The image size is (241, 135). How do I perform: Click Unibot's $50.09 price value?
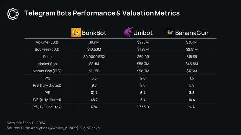[143, 57]
